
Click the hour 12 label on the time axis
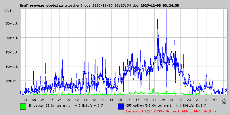tap(94, 99)
